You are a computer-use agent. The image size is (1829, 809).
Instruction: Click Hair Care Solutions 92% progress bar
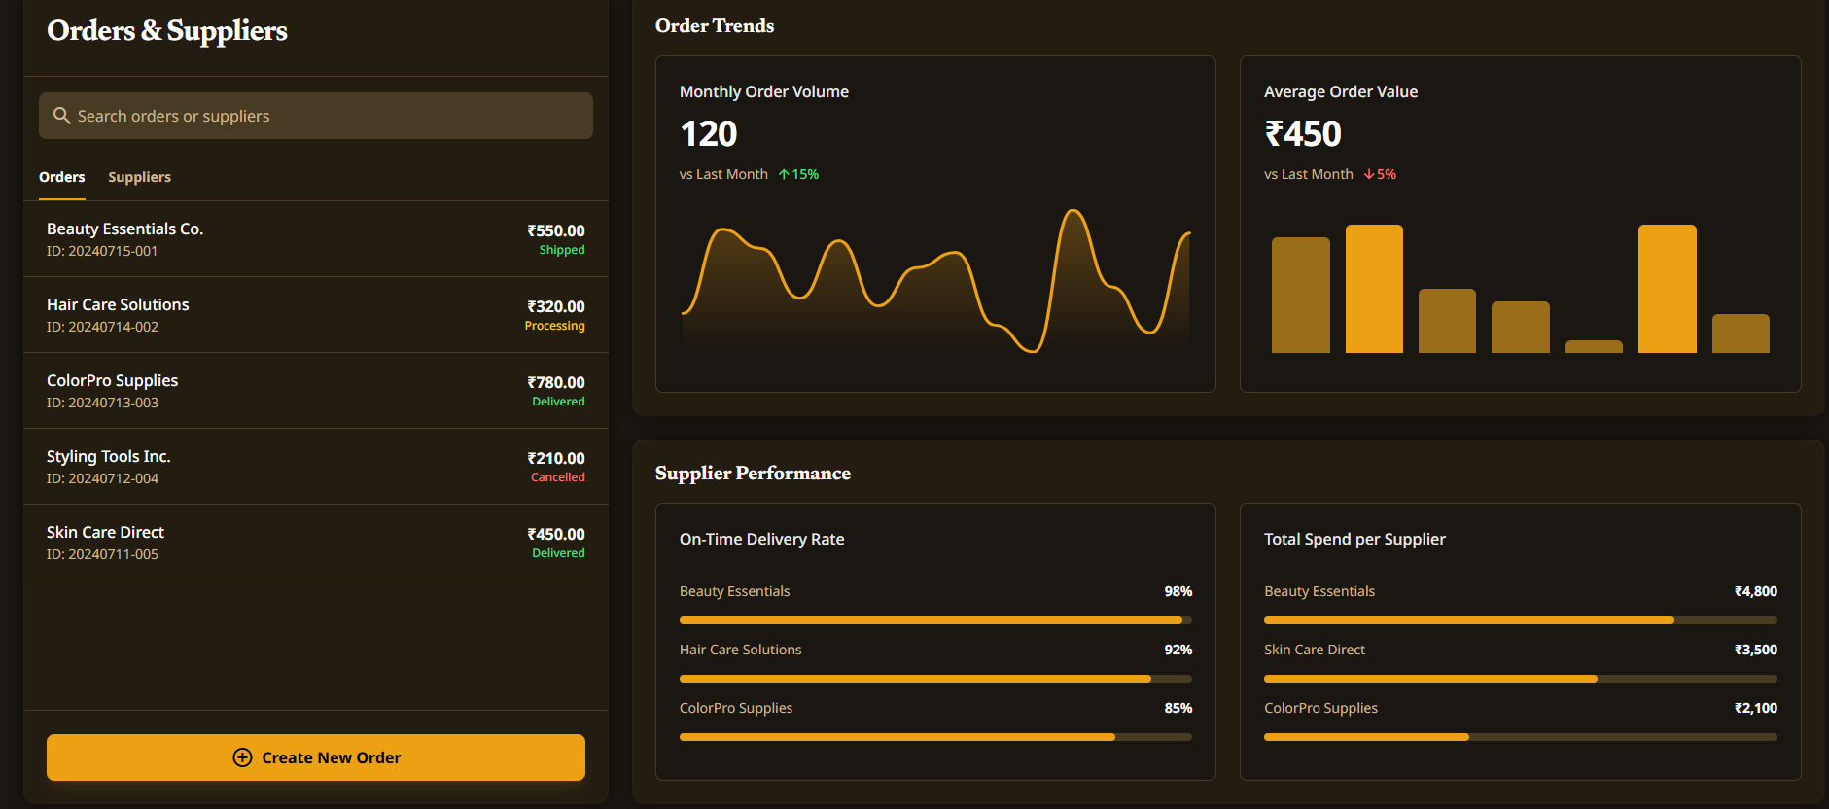934,679
